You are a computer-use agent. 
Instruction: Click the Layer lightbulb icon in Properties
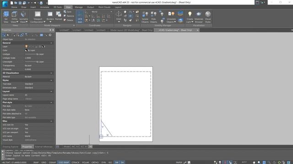(x=27, y=46)
